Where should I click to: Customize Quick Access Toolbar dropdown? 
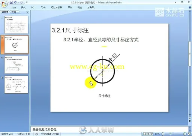tap(27, 2)
